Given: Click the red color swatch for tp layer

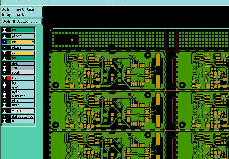Looking at the screenshot, I should (x=9, y=78).
